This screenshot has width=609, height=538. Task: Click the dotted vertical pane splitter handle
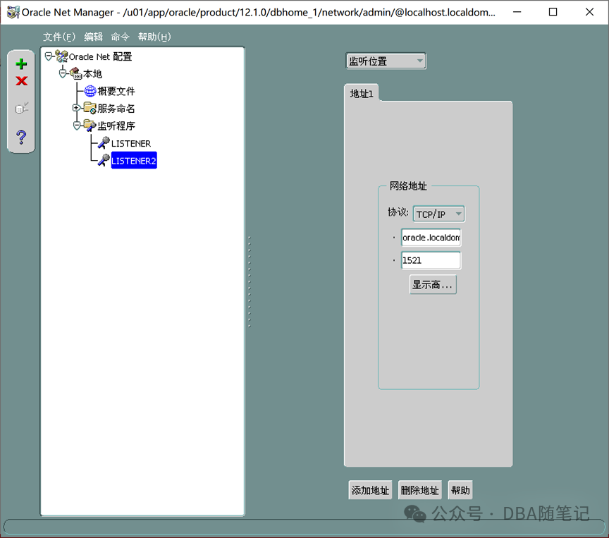(x=250, y=281)
